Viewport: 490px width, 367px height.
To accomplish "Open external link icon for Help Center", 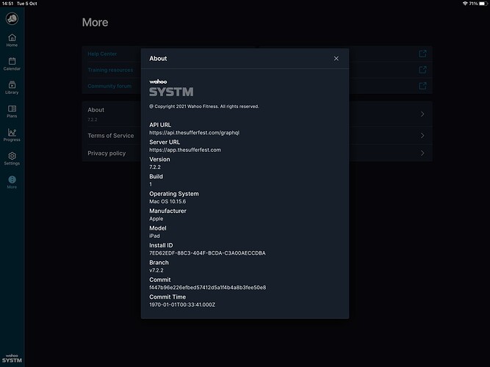I will click(422, 54).
